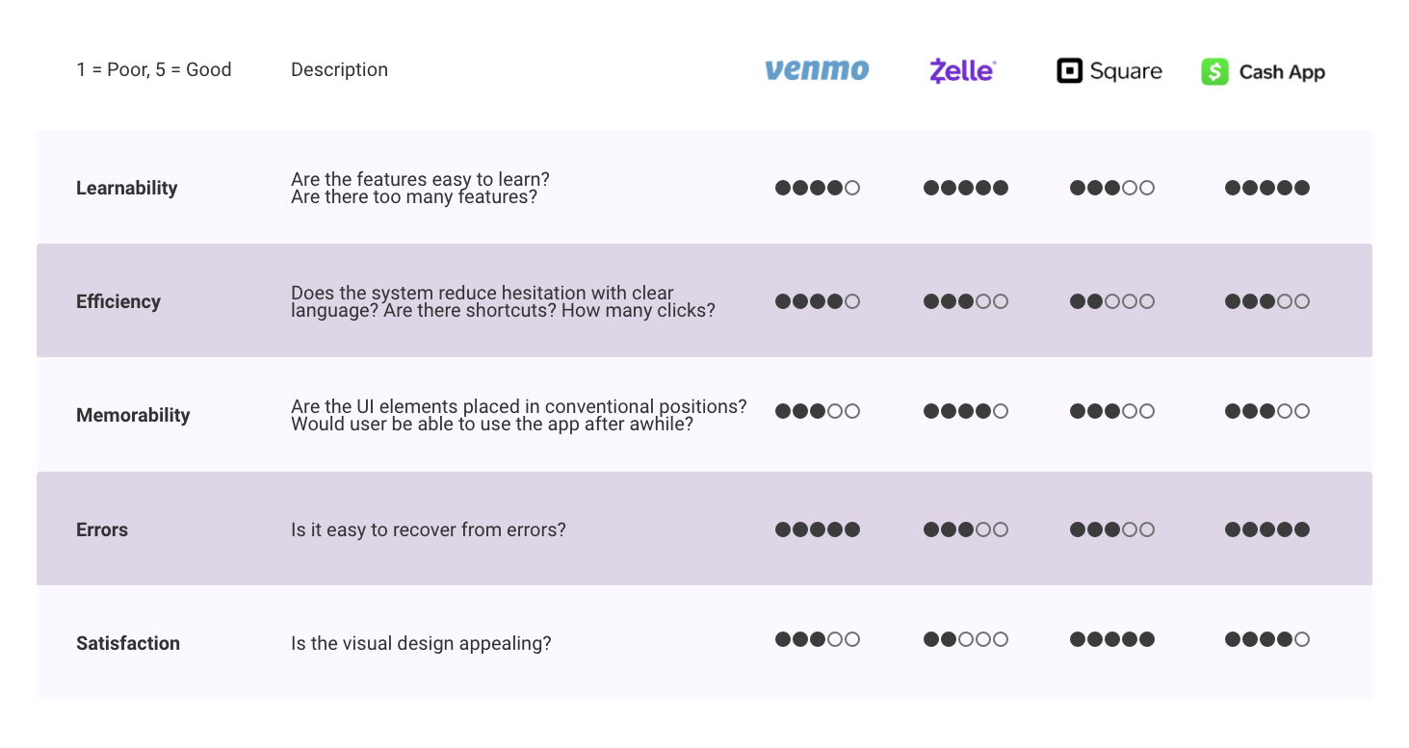The height and width of the screenshot is (748, 1409).
Task: Click Cash App's Errors rating dots
Action: 1267,529
